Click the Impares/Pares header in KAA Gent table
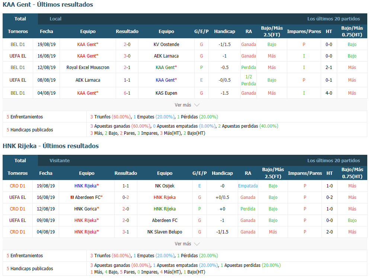 pos(304,32)
